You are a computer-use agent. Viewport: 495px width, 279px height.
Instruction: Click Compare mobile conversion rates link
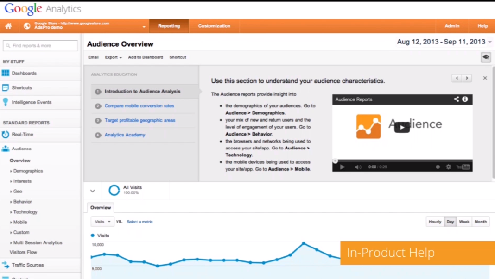point(139,106)
